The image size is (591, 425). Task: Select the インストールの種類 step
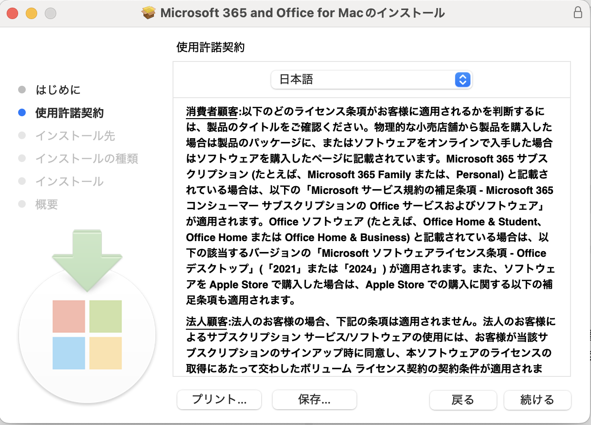87,159
